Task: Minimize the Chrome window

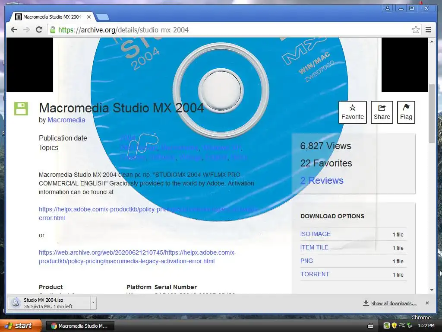Action: [x=401, y=9]
